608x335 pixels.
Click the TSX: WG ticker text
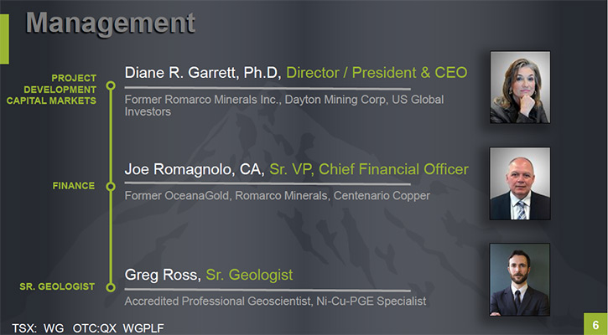click(x=38, y=328)
